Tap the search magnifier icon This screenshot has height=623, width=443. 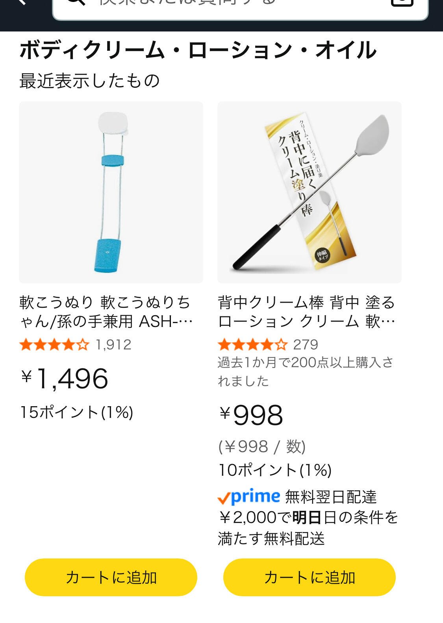point(76,2)
